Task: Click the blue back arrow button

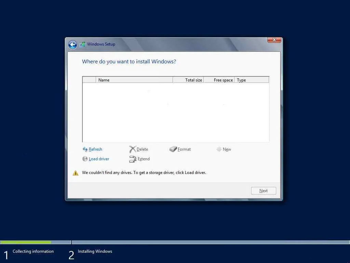Action: click(x=72, y=45)
